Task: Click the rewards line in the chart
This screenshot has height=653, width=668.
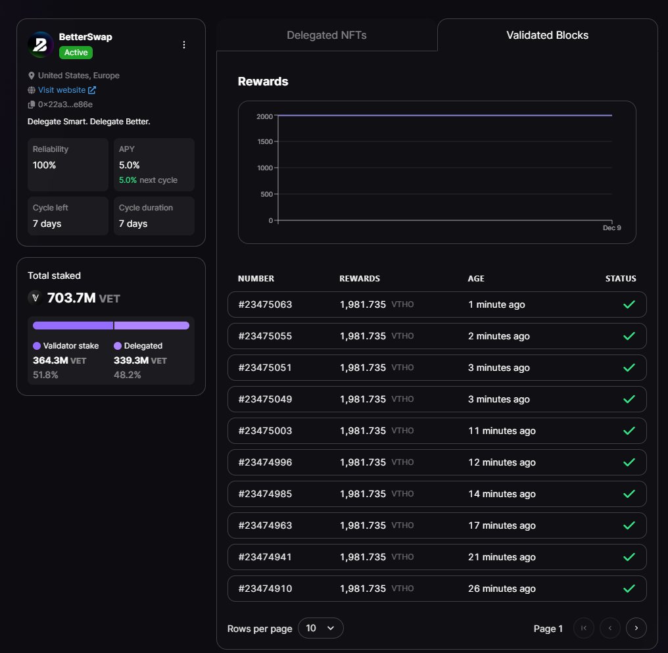Action: click(444, 116)
